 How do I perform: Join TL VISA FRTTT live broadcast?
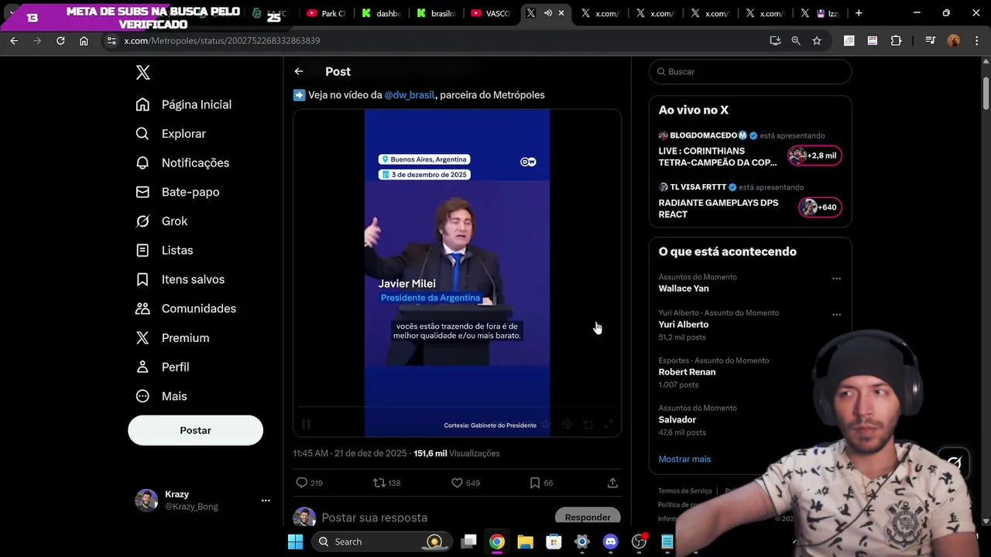tap(750, 202)
